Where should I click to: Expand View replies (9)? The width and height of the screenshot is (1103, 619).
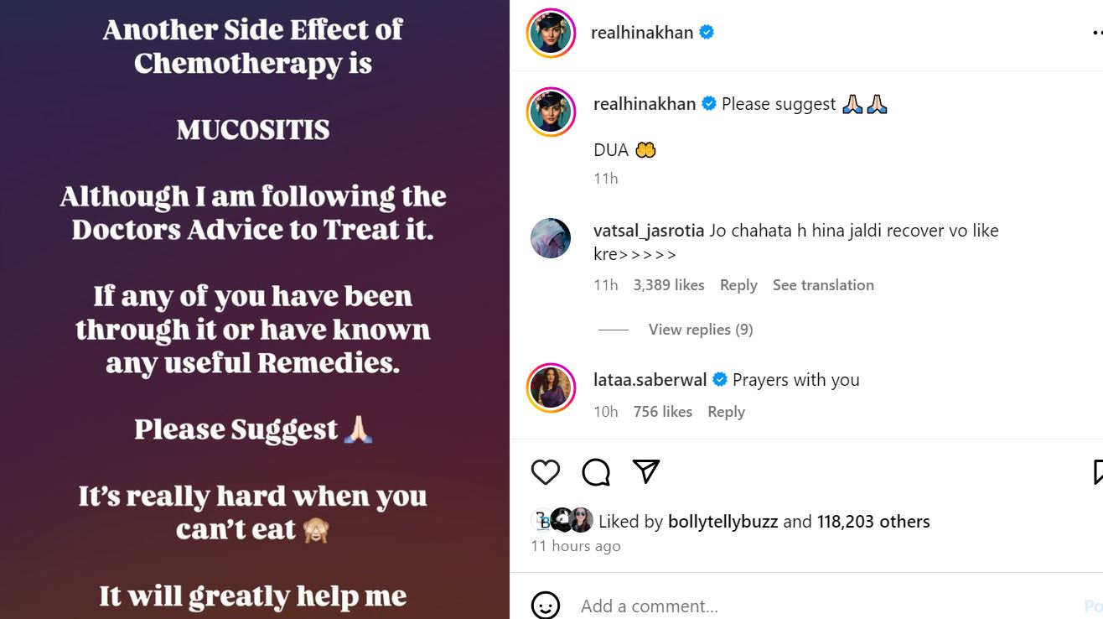[700, 330]
